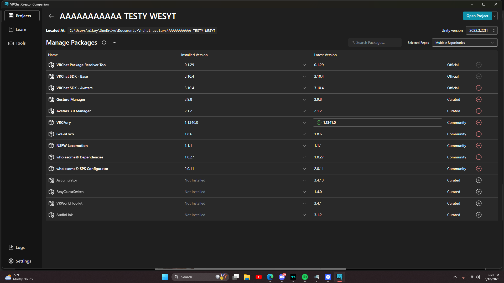
Task: Open Spotify from the taskbar
Action: (305, 277)
